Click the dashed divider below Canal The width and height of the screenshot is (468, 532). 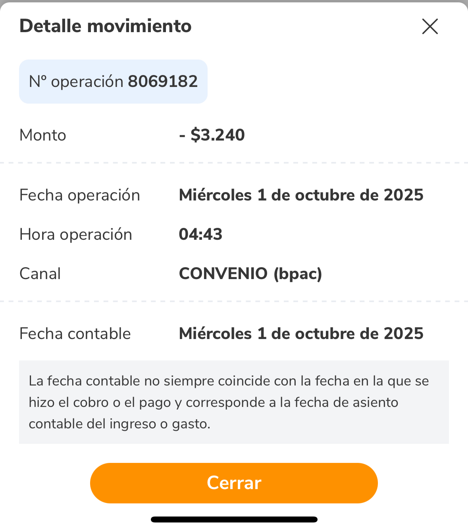pyautogui.click(x=234, y=301)
